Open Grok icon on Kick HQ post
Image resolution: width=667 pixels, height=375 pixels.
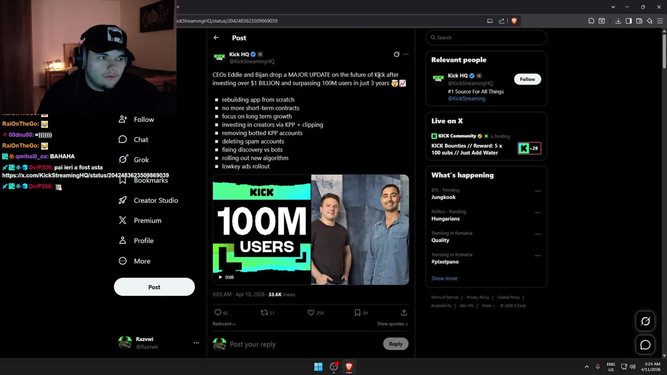click(x=397, y=54)
